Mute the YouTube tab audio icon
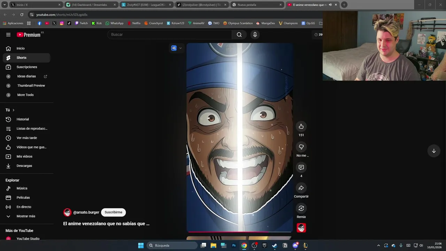 tap(330, 5)
